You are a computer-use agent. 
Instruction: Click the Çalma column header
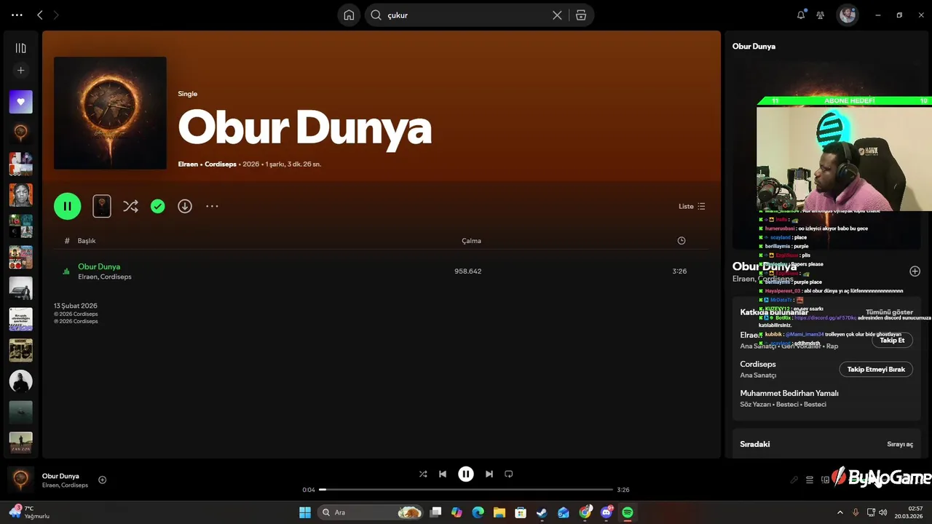471,241
